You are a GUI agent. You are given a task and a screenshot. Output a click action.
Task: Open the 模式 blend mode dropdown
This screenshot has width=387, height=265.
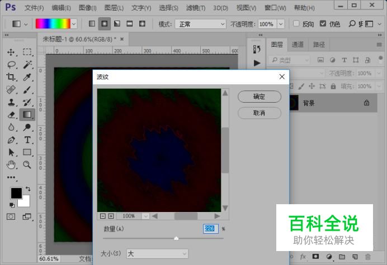click(200, 24)
